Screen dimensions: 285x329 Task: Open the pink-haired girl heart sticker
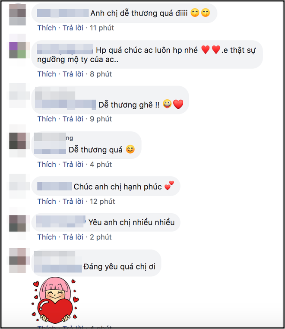[55, 301]
